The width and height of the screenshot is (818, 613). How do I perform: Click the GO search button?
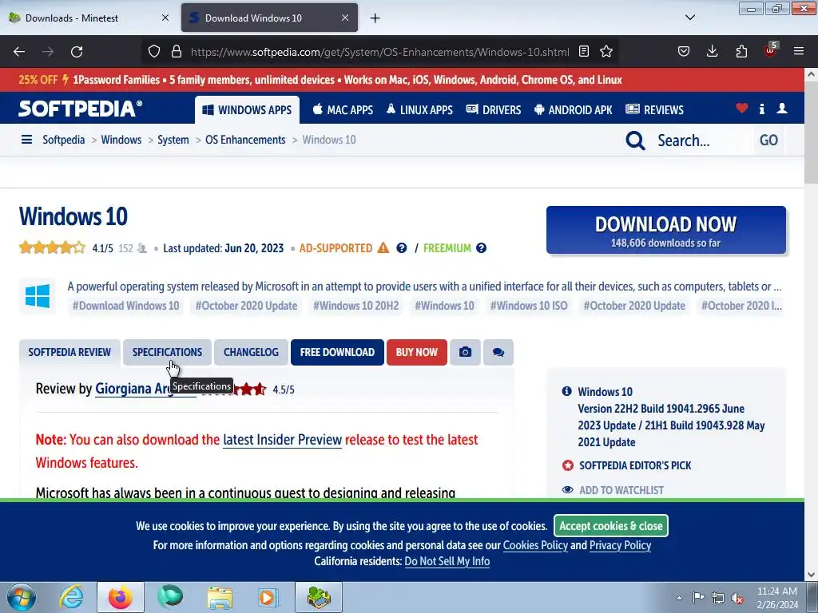pyautogui.click(x=768, y=140)
